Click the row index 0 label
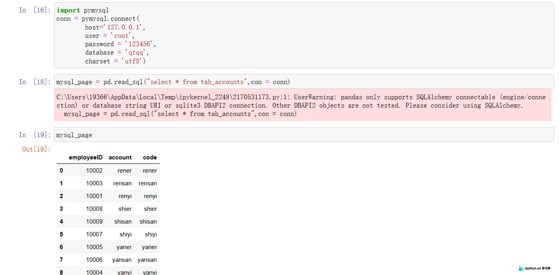This screenshot has width=559, height=275. point(61,171)
